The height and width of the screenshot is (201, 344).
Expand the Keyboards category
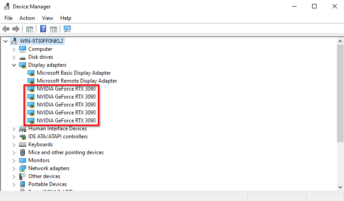14,145
